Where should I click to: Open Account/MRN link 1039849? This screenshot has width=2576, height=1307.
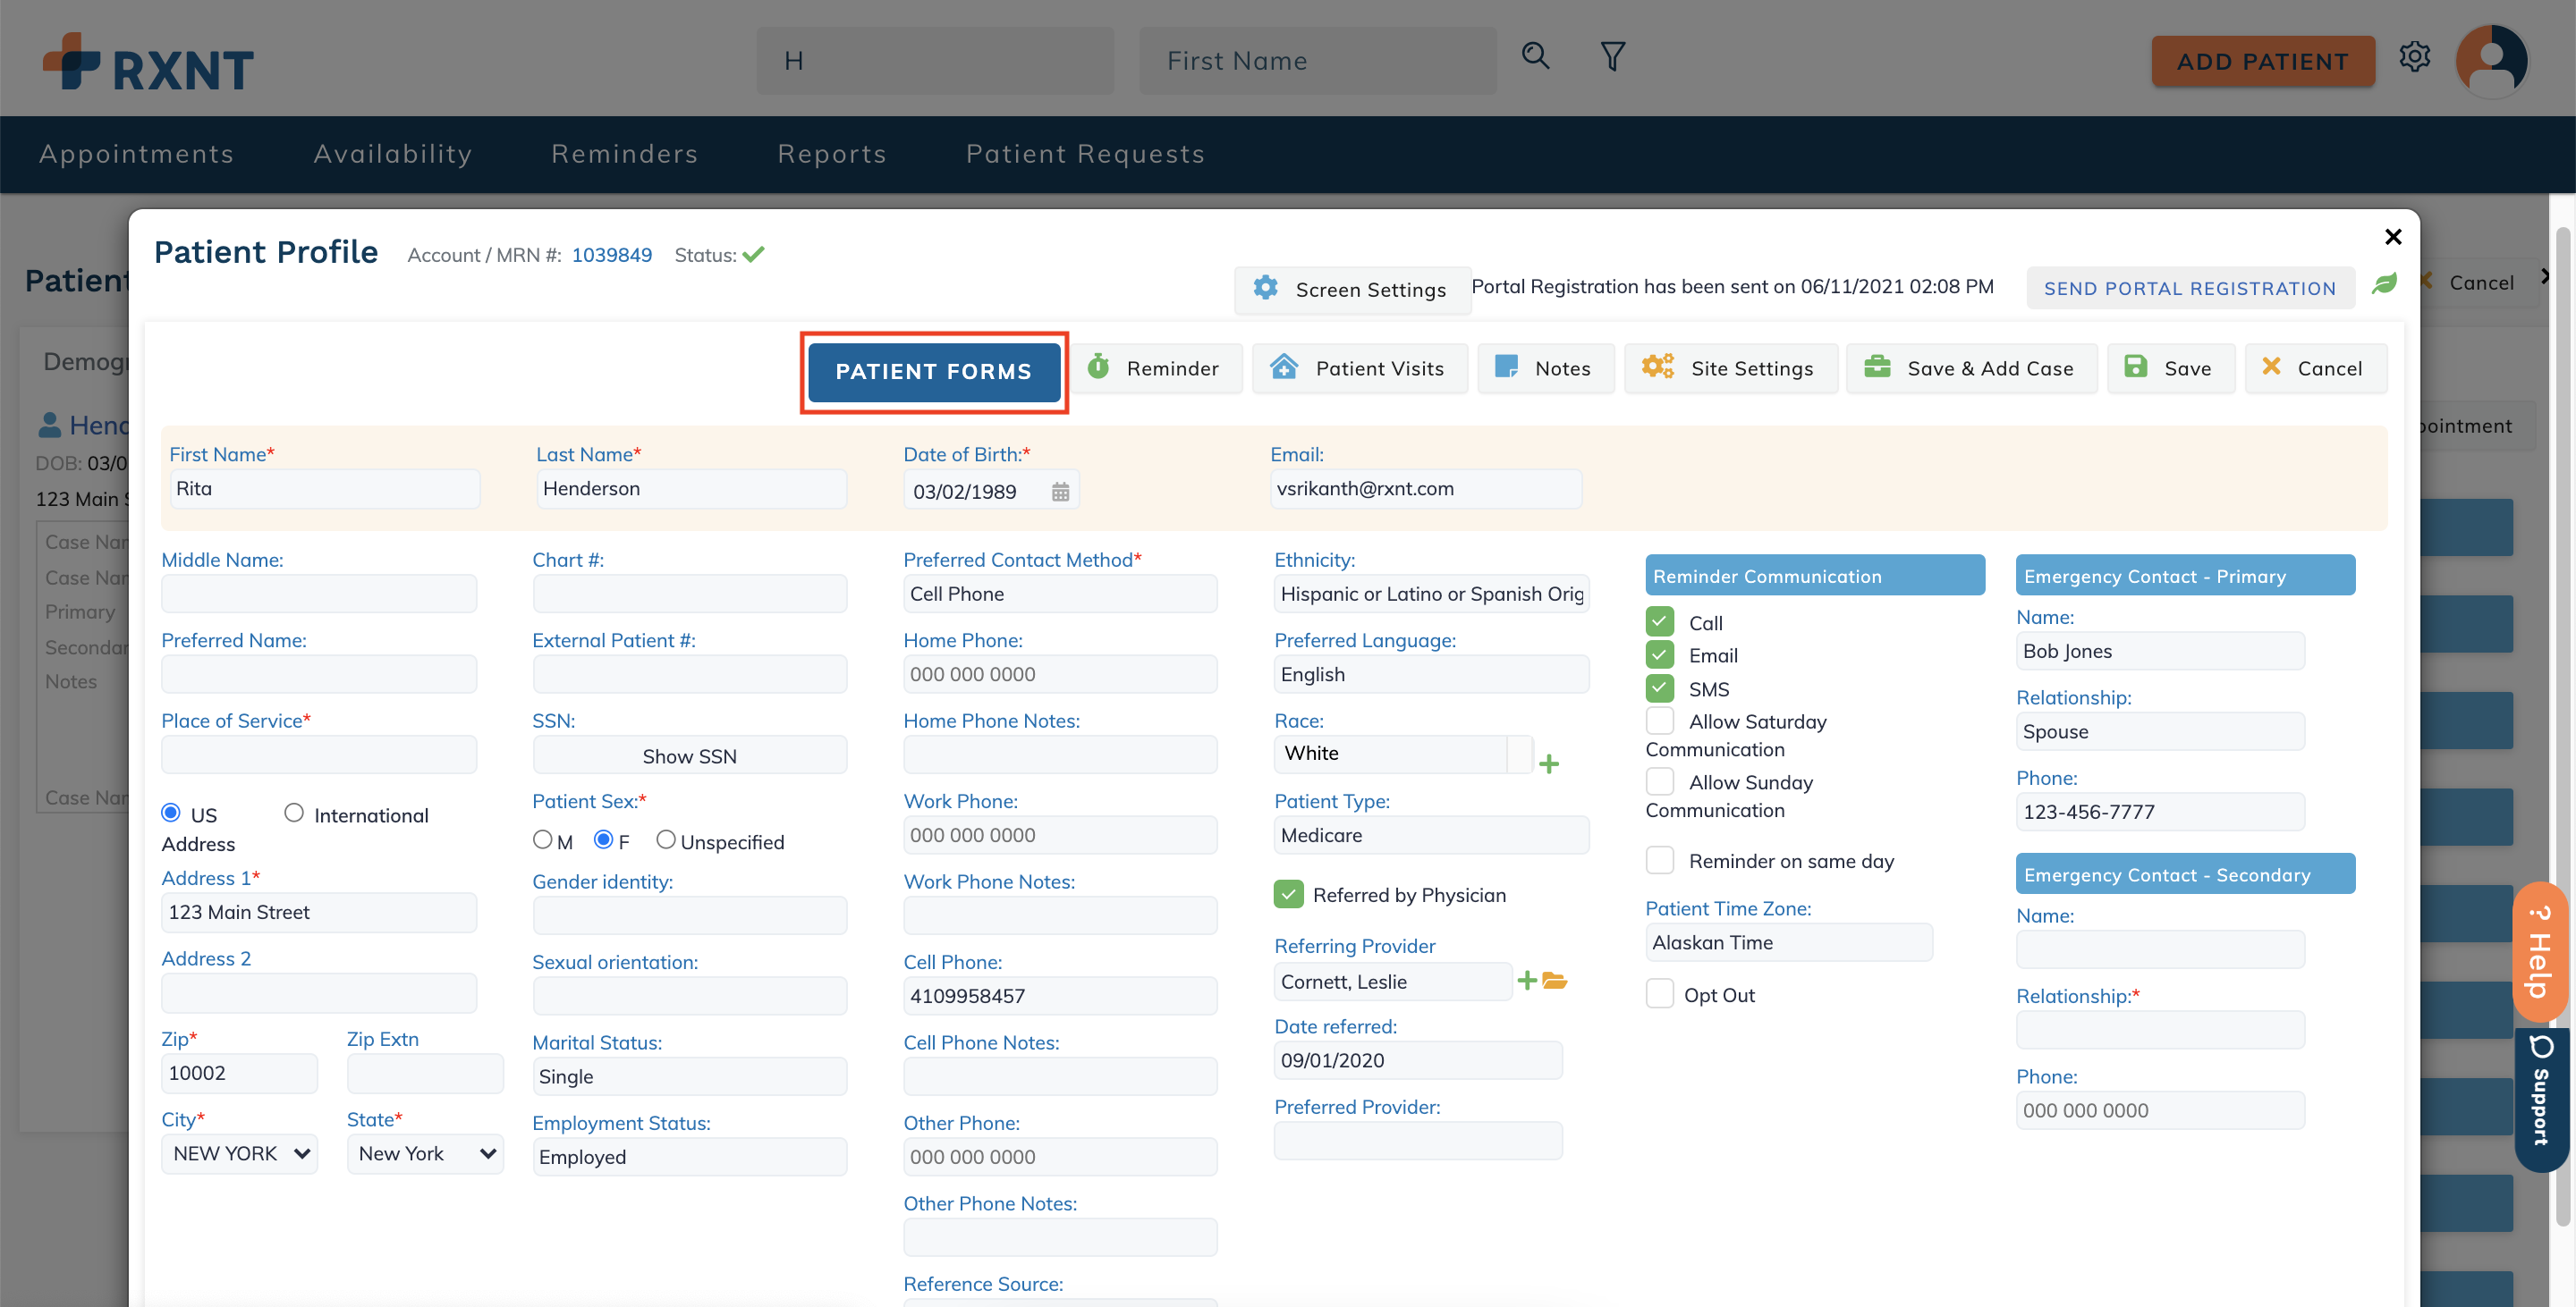pyautogui.click(x=612, y=255)
